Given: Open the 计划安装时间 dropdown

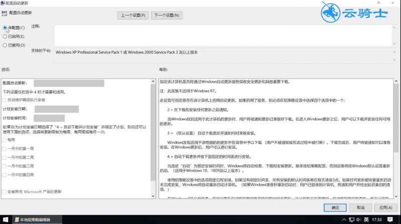Looking at the screenshot, I should point(49,118).
